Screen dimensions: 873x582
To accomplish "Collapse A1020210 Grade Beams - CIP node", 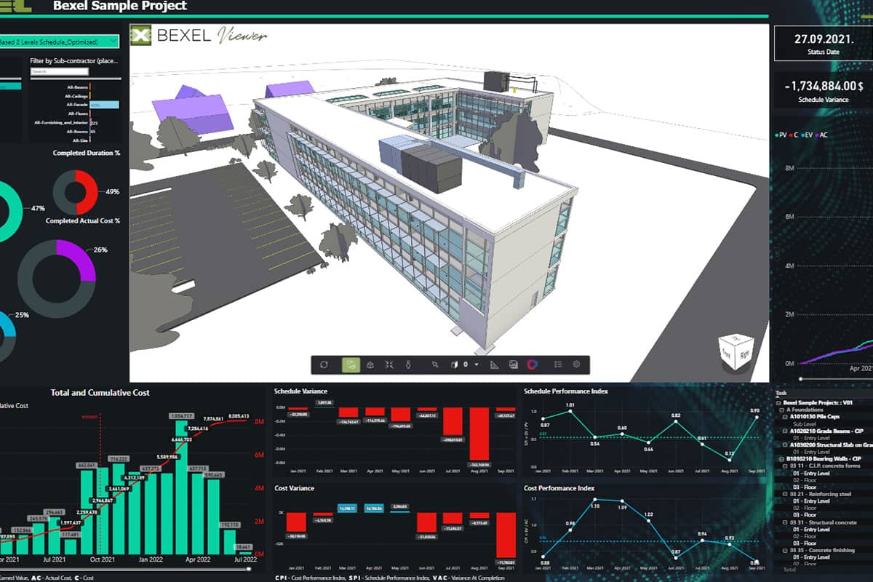I will click(786, 431).
